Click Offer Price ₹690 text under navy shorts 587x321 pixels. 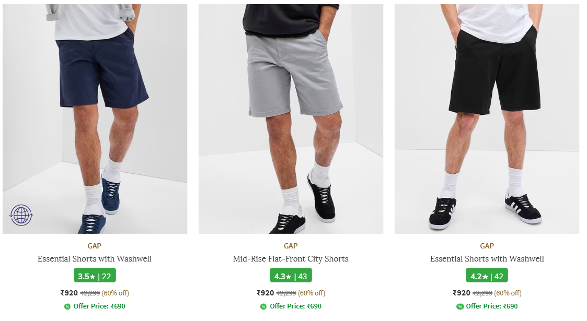pos(99,306)
